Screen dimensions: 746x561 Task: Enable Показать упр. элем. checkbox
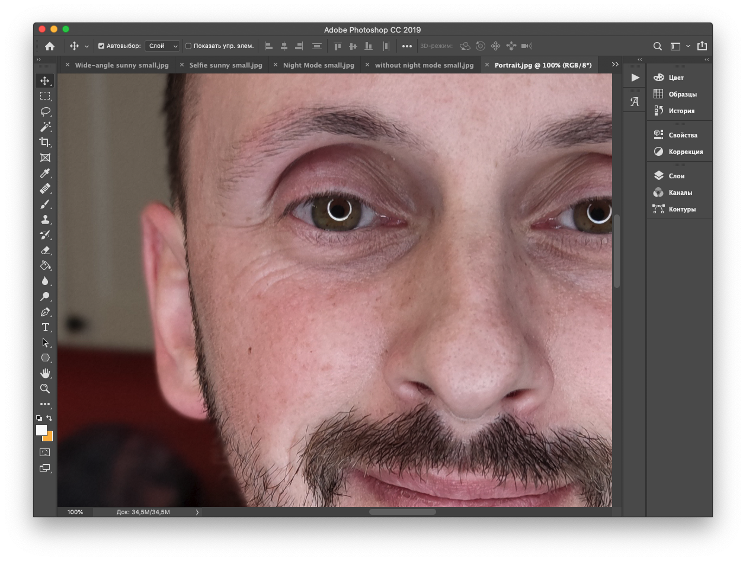pyautogui.click(x=188, y=46)
